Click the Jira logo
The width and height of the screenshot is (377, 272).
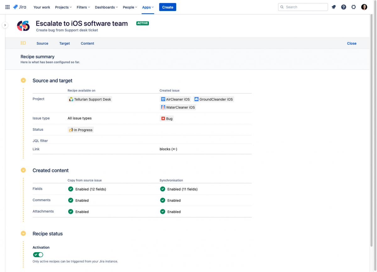coord(19,7)
